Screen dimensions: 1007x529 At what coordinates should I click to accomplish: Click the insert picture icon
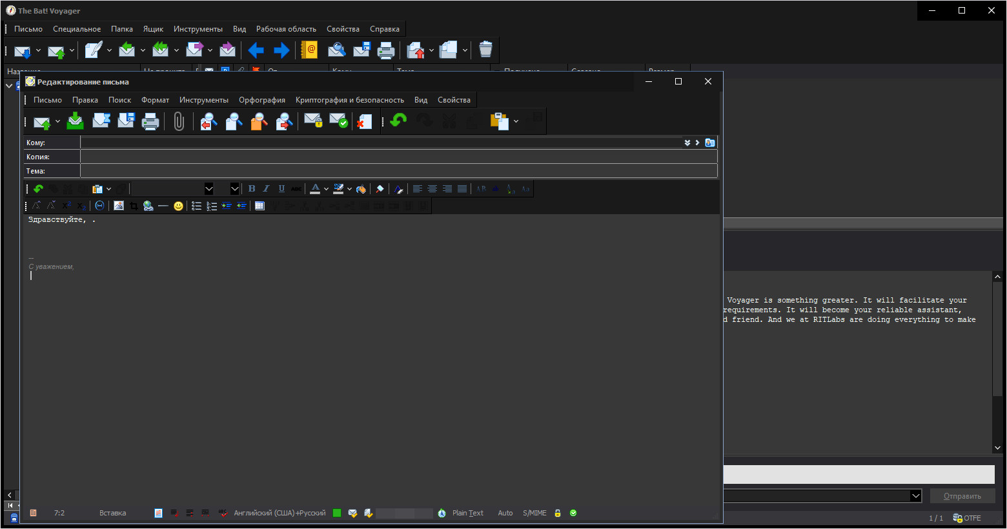click(119, 206)
